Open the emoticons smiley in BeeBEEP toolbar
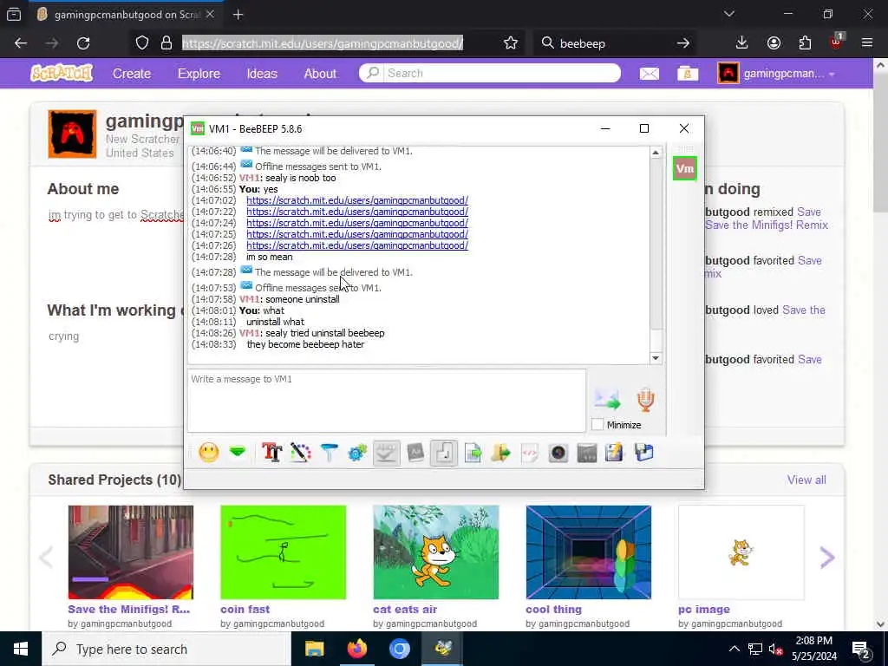888x666 pixels. click(208, 453)
